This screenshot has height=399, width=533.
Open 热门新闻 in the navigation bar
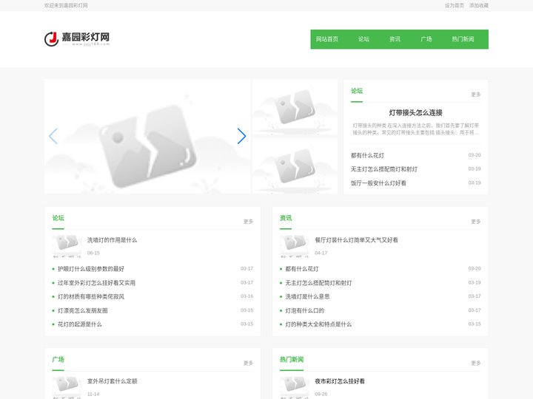tap(463, 39)
